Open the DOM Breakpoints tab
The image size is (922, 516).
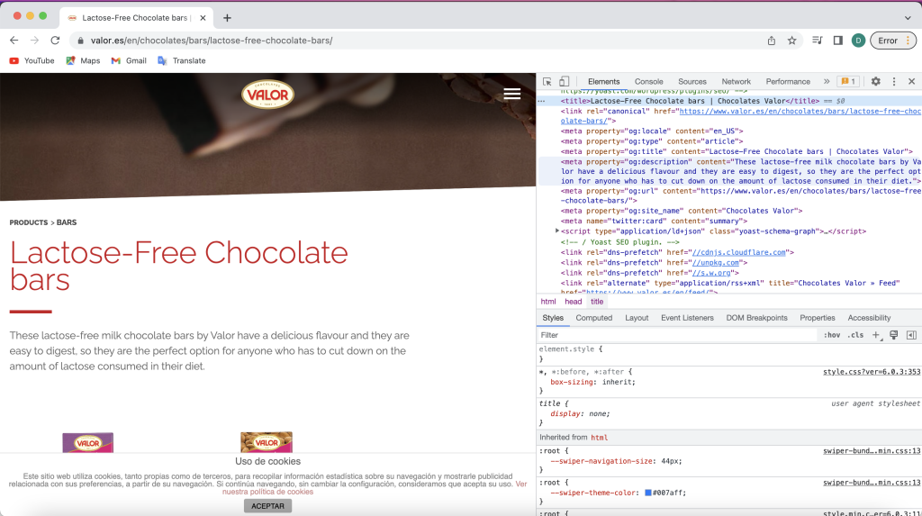tap(756, 318)
